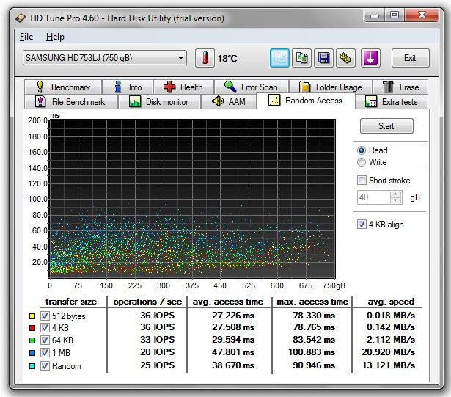The height and width of the screenshot is (397, 451).
Task: Uncheck the Random transfer size checkbox
Action: [45, 366]
